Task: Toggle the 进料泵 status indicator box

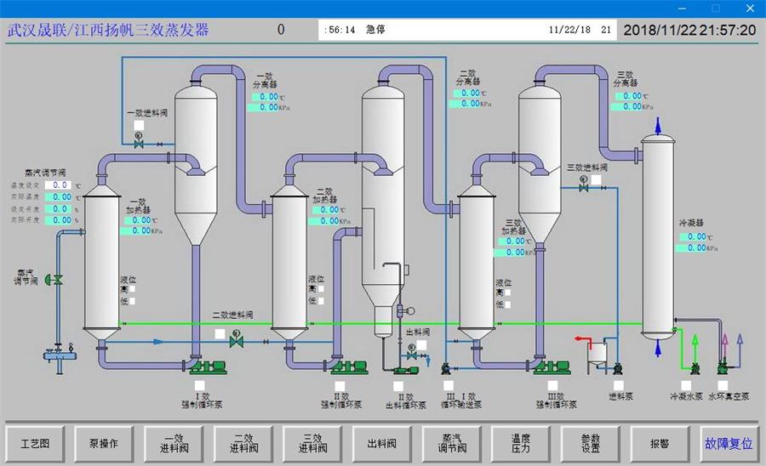Action: (x=619, y=385)
